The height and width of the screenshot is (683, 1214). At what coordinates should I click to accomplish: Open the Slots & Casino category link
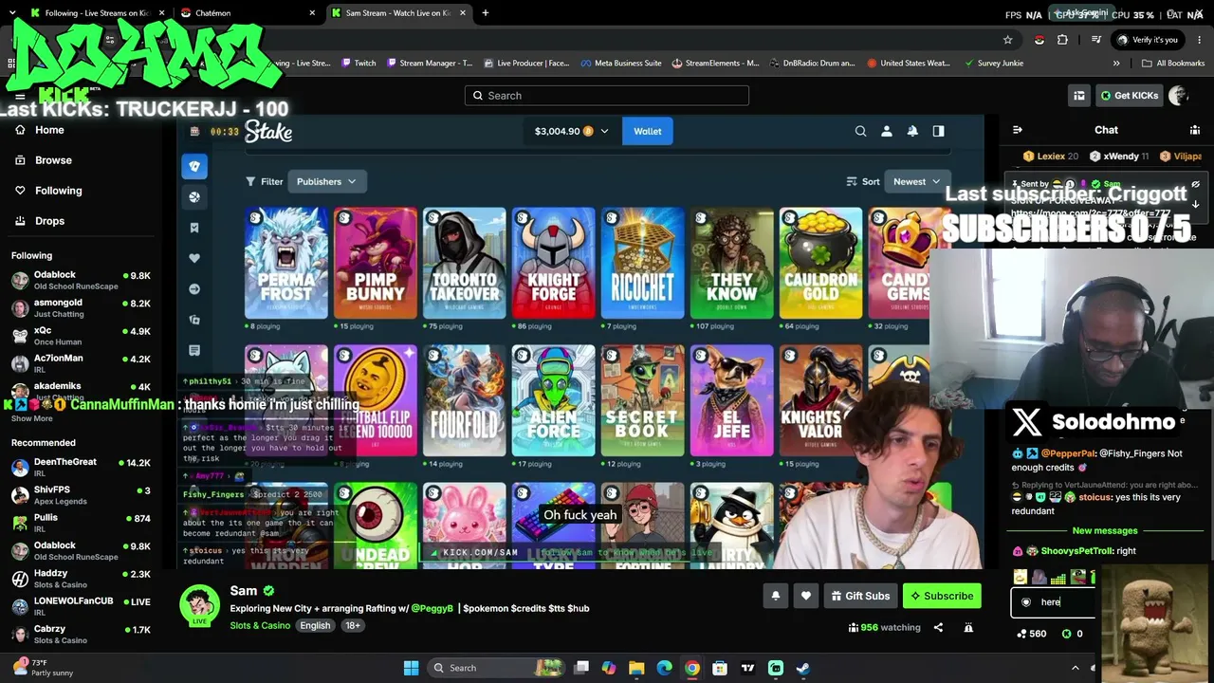click(260, 626)
